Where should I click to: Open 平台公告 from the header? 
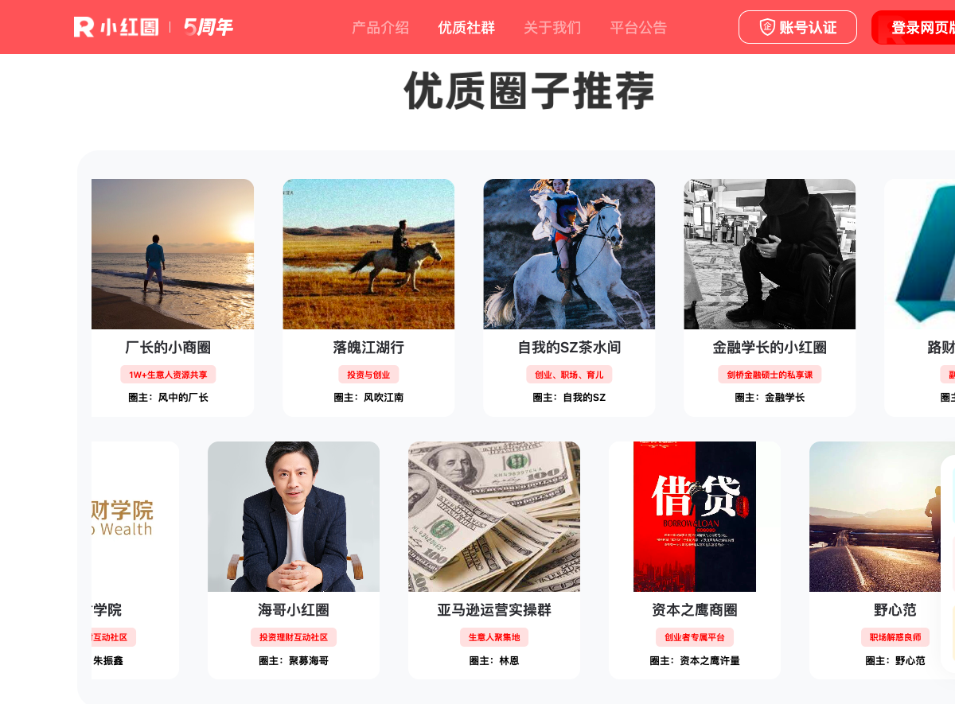click(638, 28)
